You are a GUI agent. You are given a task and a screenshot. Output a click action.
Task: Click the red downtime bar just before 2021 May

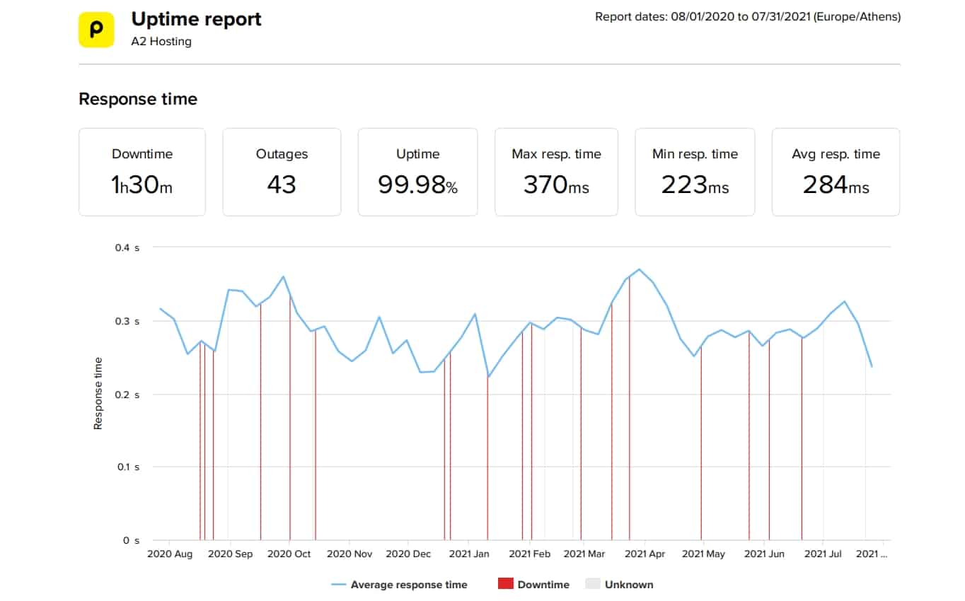[x=701, y=443]
